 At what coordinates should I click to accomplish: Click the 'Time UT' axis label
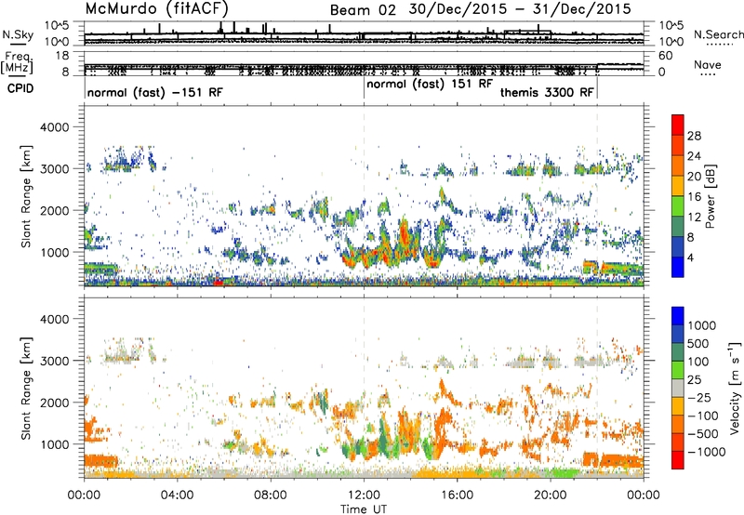coord(364,509)
